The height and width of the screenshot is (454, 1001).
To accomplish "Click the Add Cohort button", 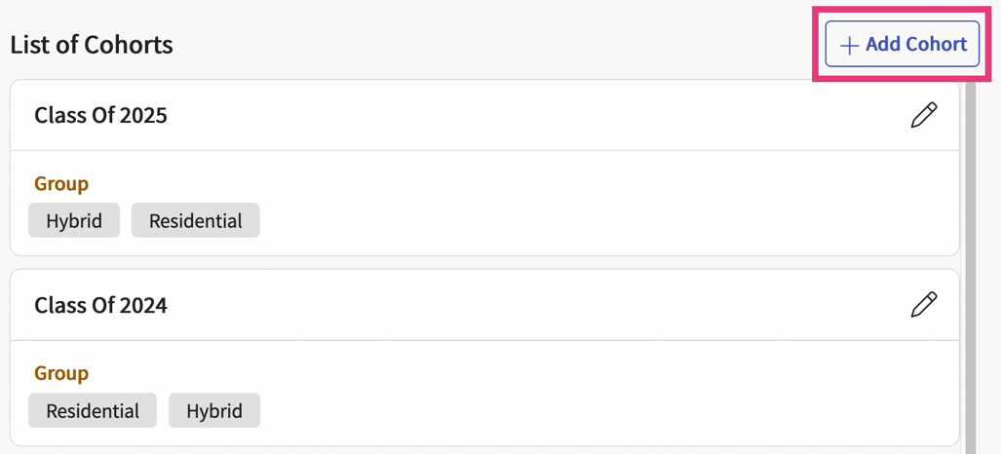I will 903,44.
